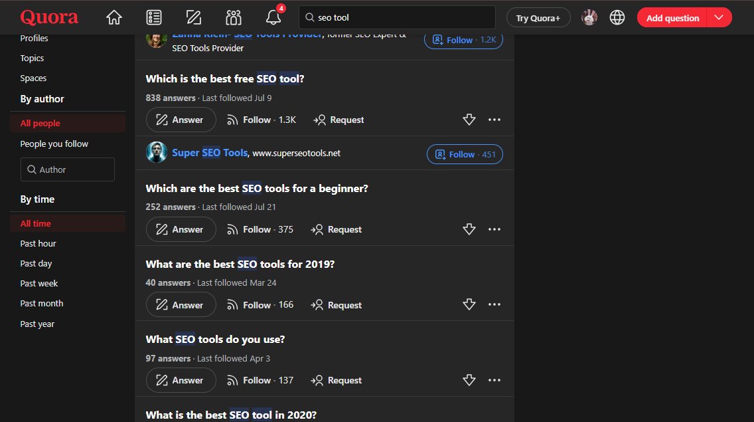Follow question with 1.3K followers
Image resolution: width=754 pixels, height=422 pixels.
262,120
